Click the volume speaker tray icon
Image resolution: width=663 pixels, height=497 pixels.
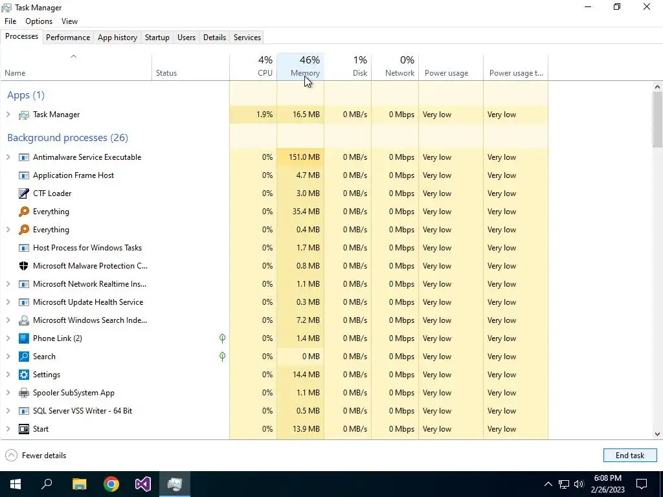click(579, 484)
